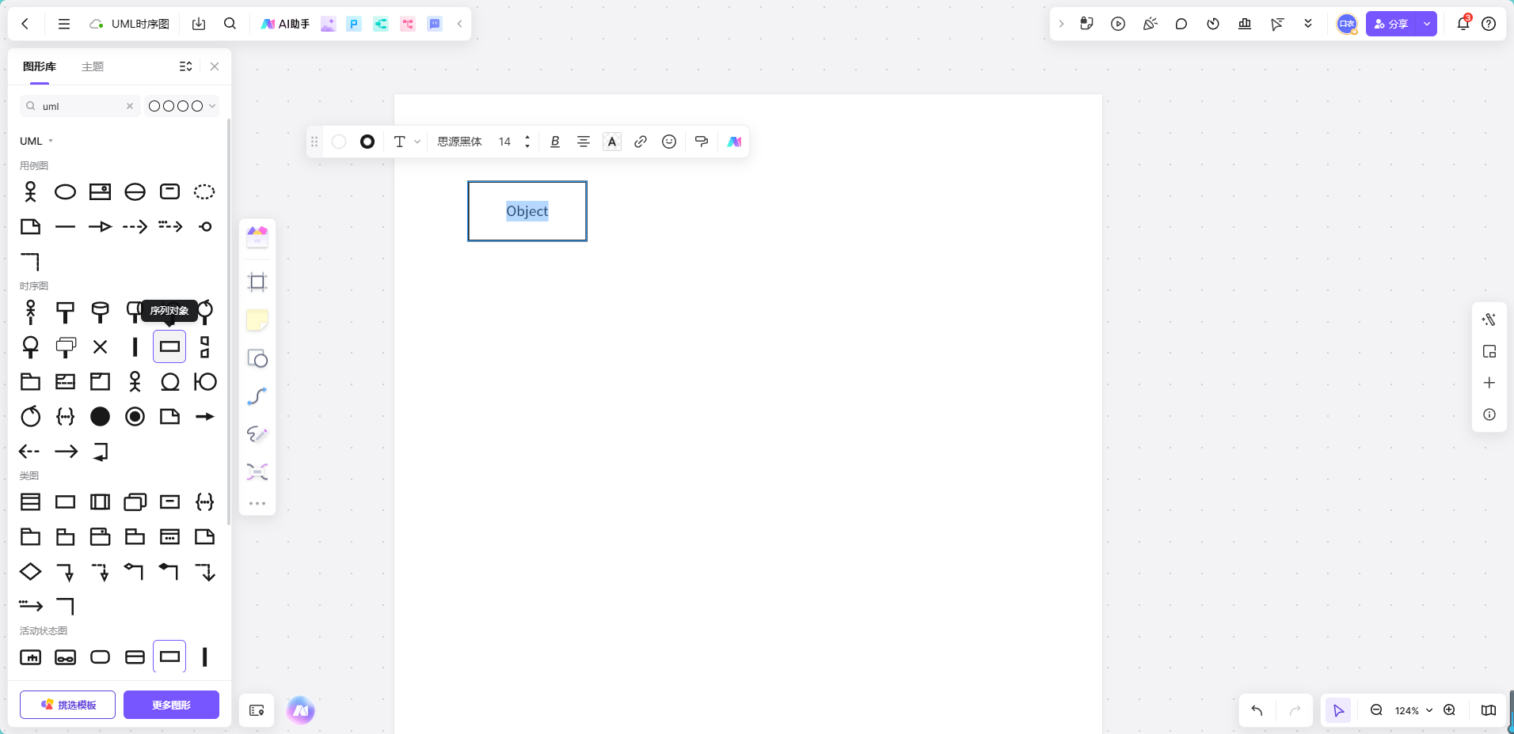Open the emoji picker
The image size is (1514, 734).
(x=669, y=142)
